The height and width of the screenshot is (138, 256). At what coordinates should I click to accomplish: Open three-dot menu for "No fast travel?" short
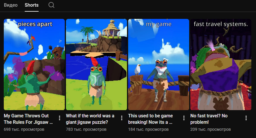[246, 118]
